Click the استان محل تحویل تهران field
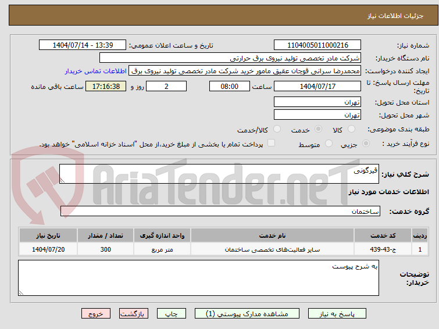 pos(317,102)
